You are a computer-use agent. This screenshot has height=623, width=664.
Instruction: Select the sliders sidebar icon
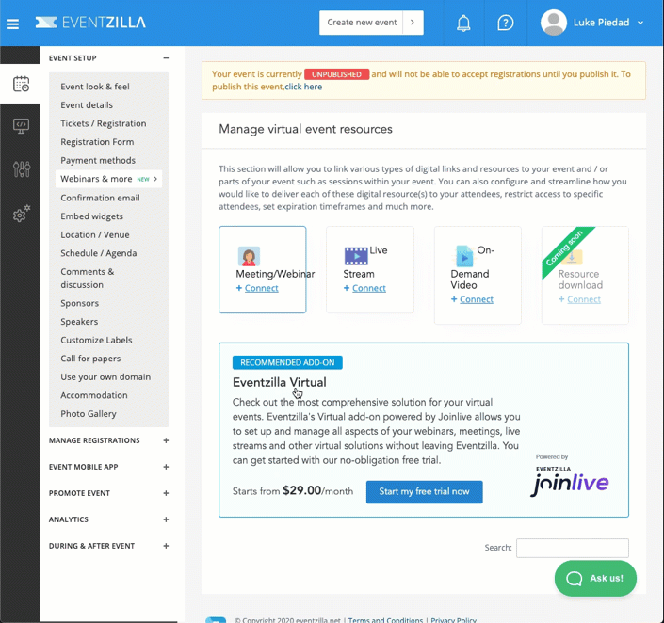coord(21,169)
